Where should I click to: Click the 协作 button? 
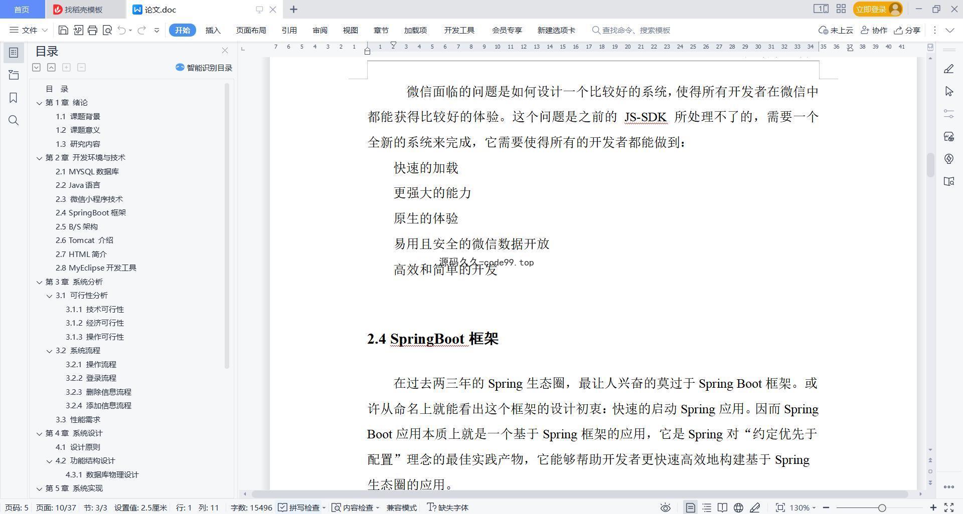tap(874, 30)
